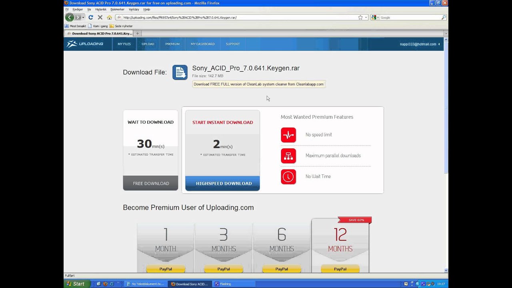512x288 pixels.
Task: Click the Firefox forward arrow button
Action: 78,17
